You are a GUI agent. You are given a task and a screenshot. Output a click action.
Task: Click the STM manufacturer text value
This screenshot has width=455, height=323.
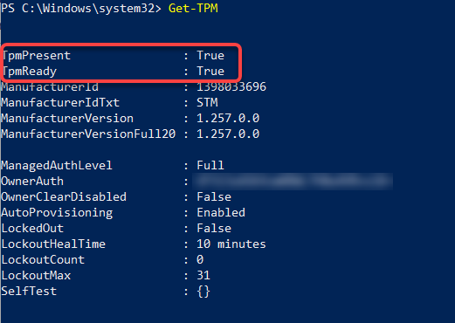[207, 102]
